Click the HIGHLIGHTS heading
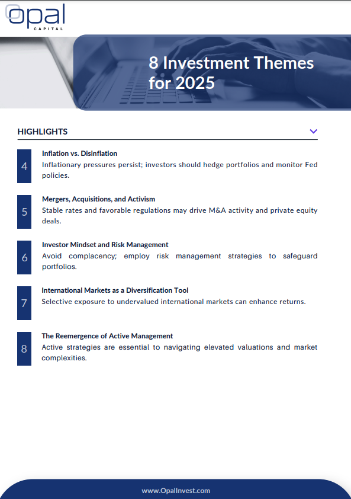The width and height of the screenshot is (351, 499). [x=42, y=132]
